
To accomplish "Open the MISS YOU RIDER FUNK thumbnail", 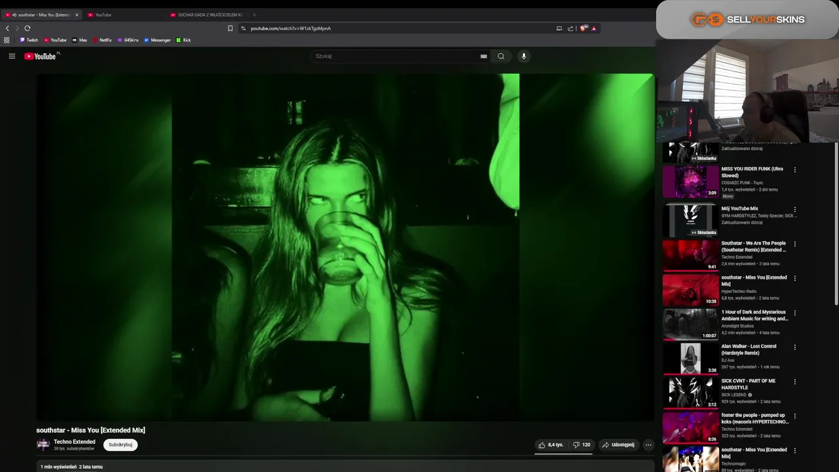I will [690, 182].
